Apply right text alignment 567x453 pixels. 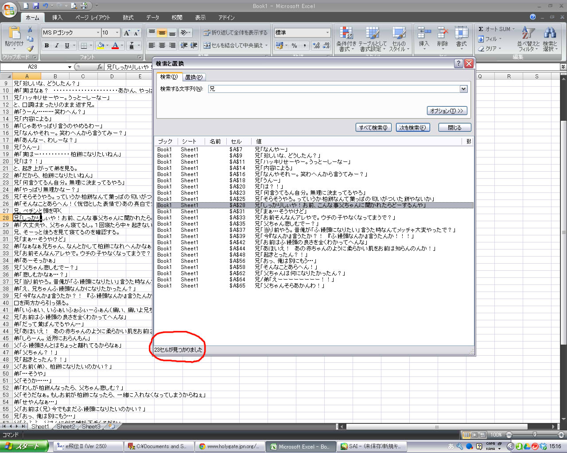[172, 46]
